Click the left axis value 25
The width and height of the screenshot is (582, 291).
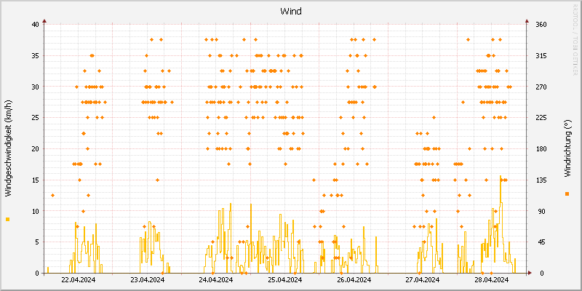pos(35,118)
